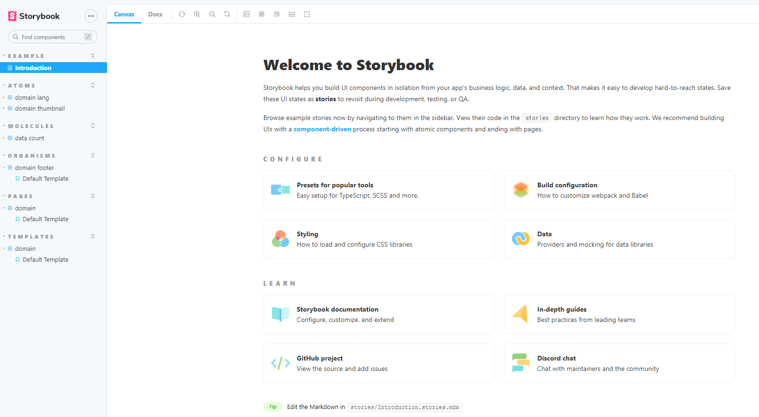
Task: Collapse the TEMPLATES section header
Action: tap(31, 237)
